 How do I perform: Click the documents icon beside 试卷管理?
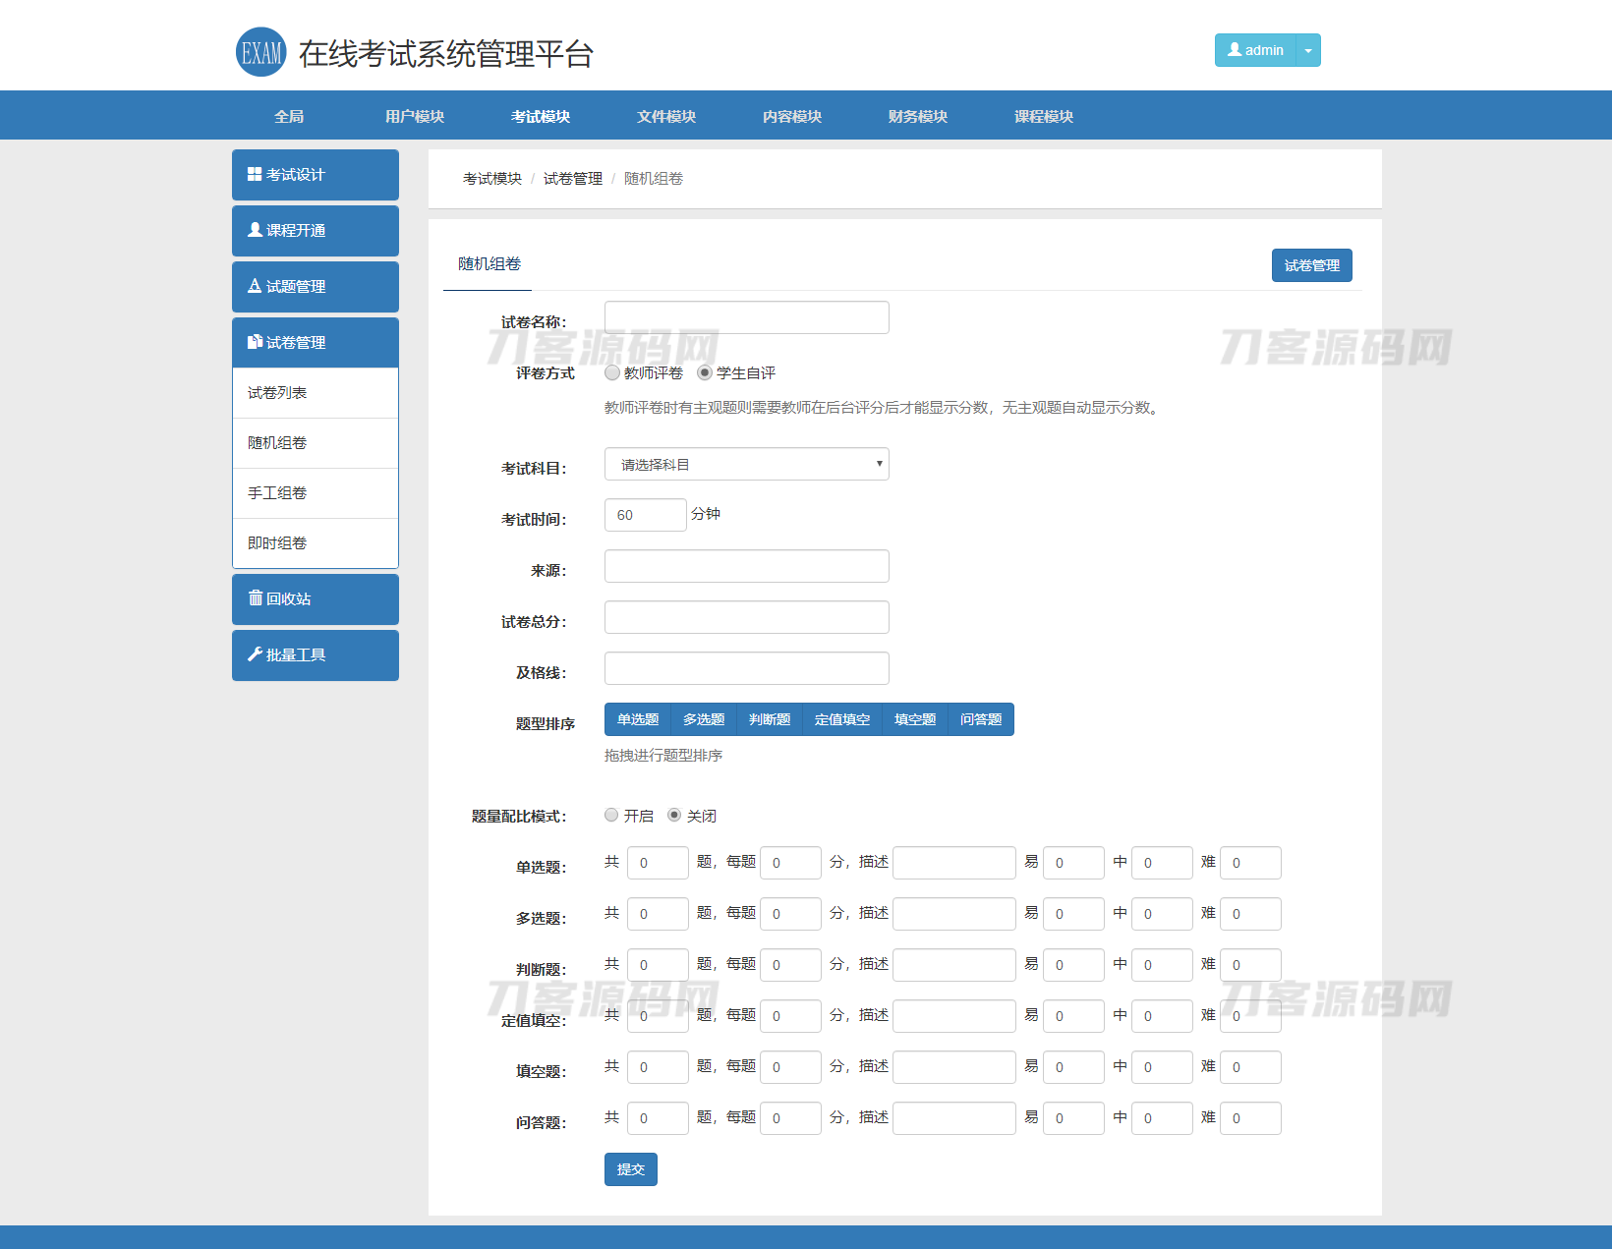(x=255, y=342)
